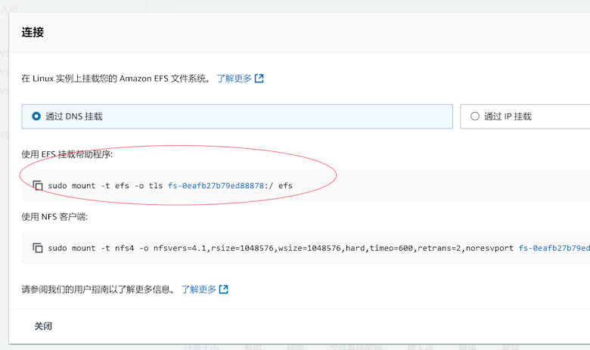Select the 通过 DNS 挂载 radio option

pos(36,116)
